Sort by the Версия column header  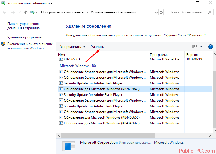[x=192, y=55]
